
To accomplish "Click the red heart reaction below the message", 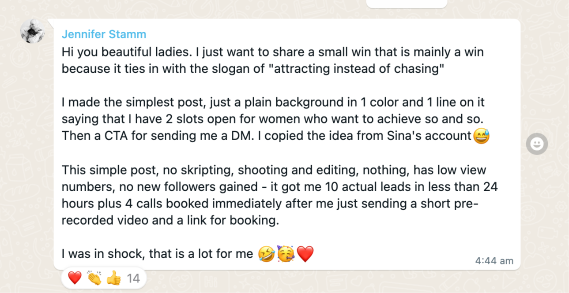I will pyautogui.click(x=75, y=278).
